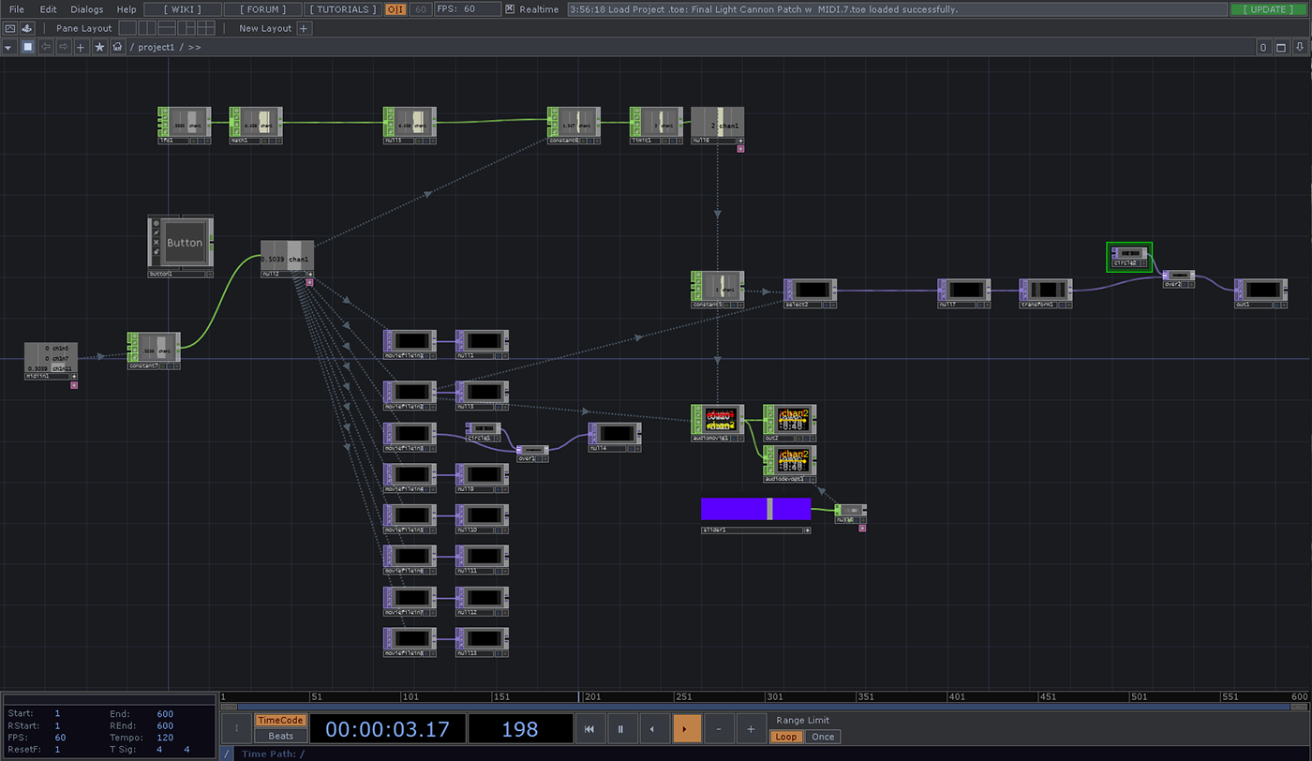Image resolution: width=1312 pixels, height=761 pixels.
Task: Select the top/bottom split pane layout
Action: pyautogui.click(x=166, y=28)
